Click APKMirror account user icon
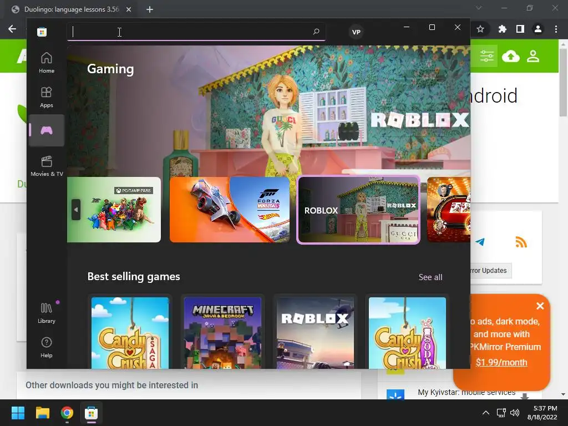This screenshot has width=568, height=426. [533, 56]
